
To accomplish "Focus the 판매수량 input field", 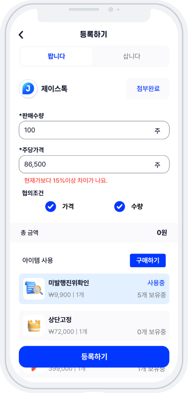I will coord(94,130).
